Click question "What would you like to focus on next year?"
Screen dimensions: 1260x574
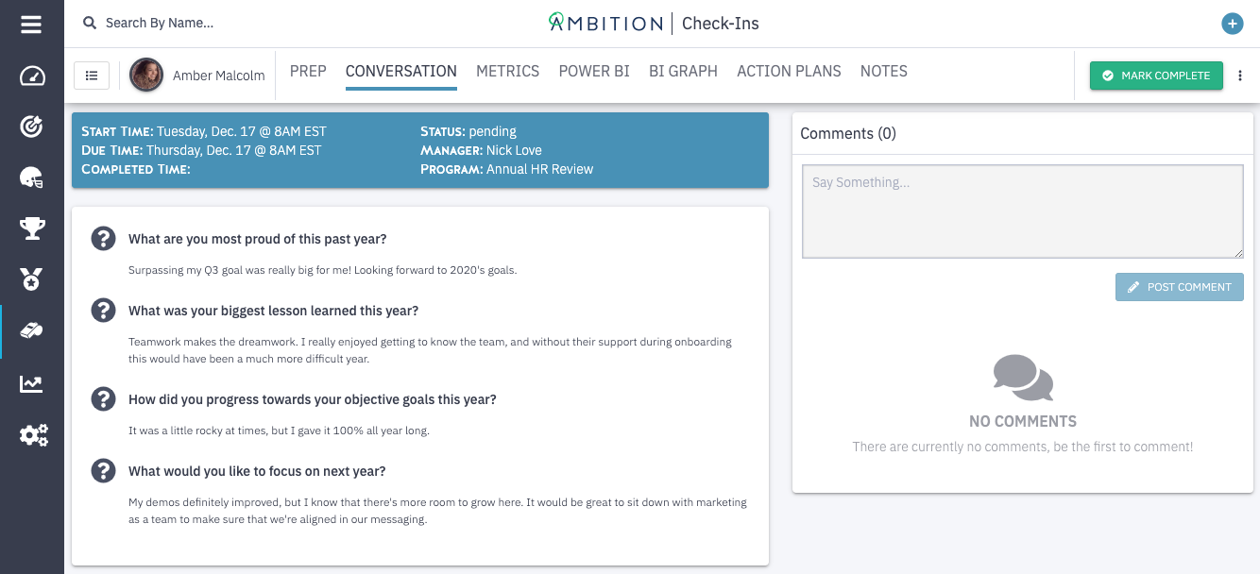[x=257, y=471]
